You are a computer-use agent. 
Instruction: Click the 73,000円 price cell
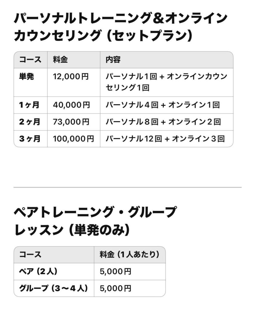click(x=71, y=122)
